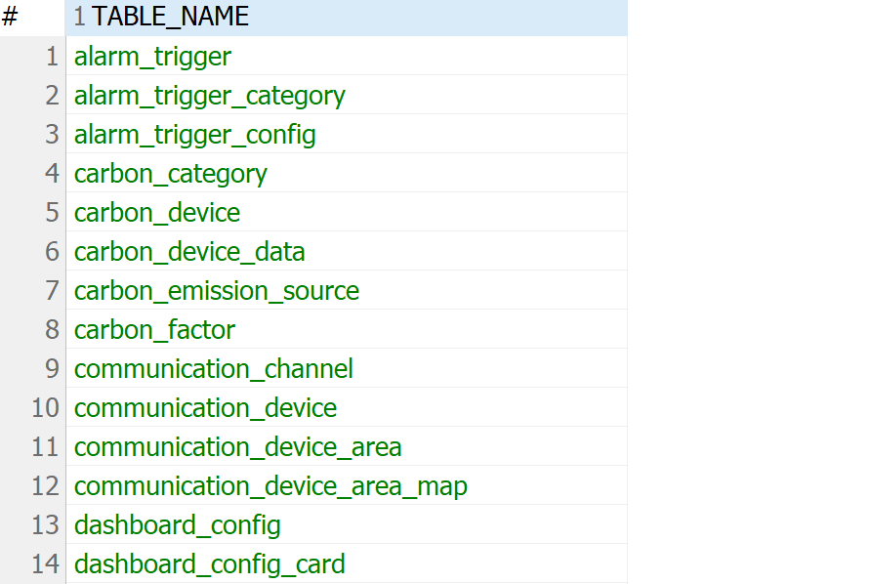Click the communication_device_area_map value
871x584 pixels.
[270, 485]
